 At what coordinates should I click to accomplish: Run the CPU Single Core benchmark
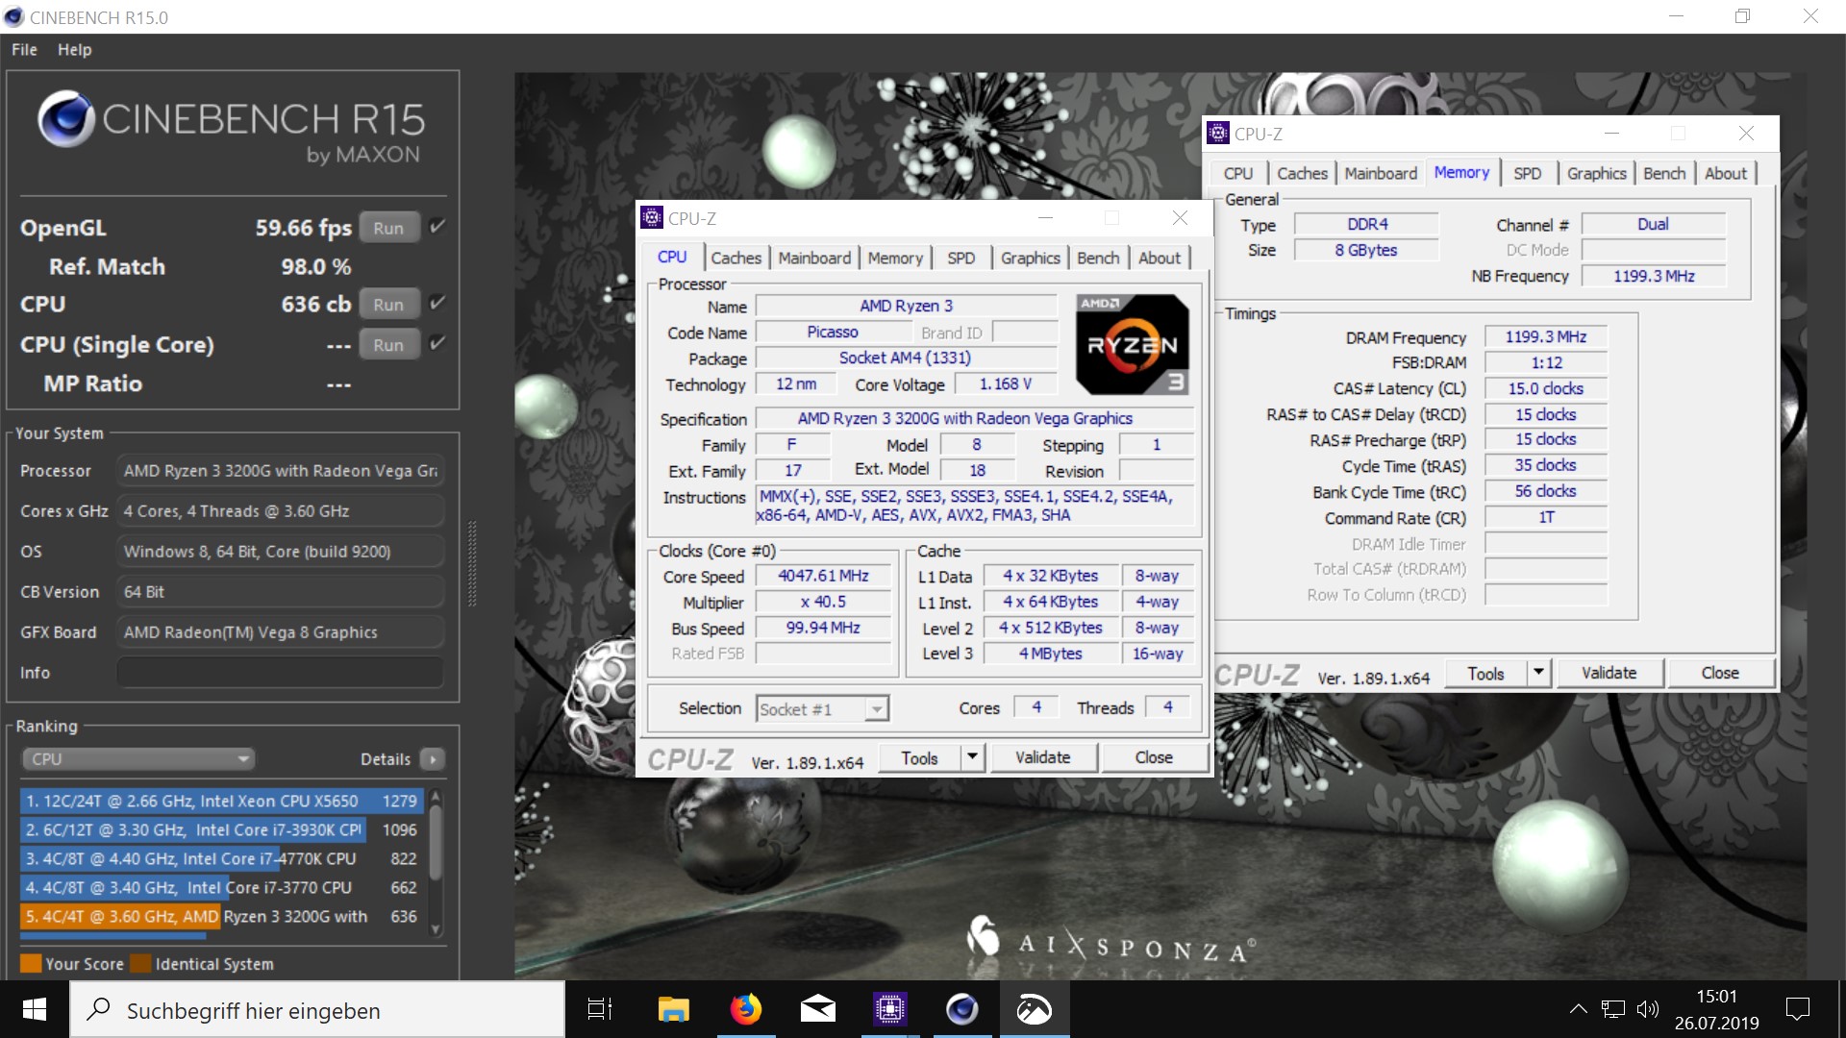(x=388, y=344)
